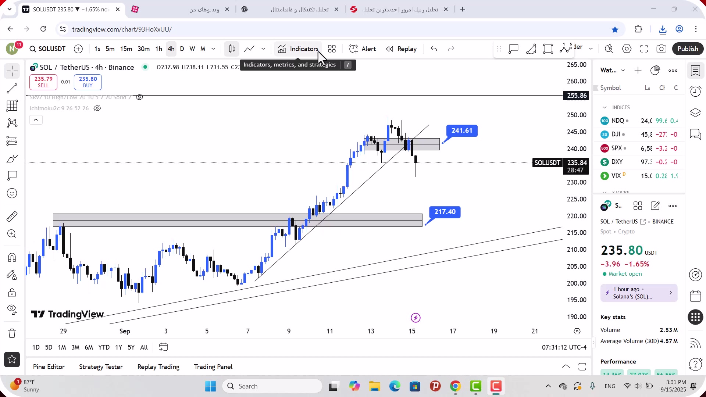Image resolution: width=706 pixels, height=397 pixels.
Task: Open the patterns drawing tool
Action: coord(12,123)
